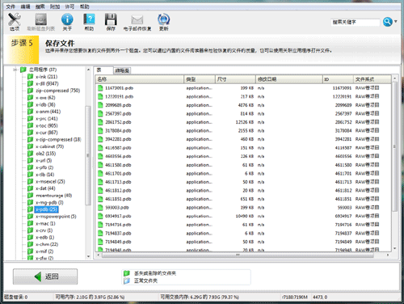The height and width of the screenshot is (304, 404).
Task: Sort by the 类型 type column
Action: point(200,79)
